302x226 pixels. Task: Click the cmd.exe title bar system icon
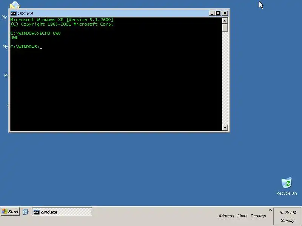pos(13,13)
